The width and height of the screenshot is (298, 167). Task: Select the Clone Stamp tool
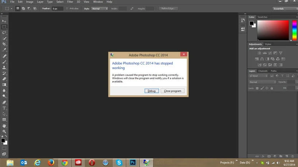coord(4,68)
